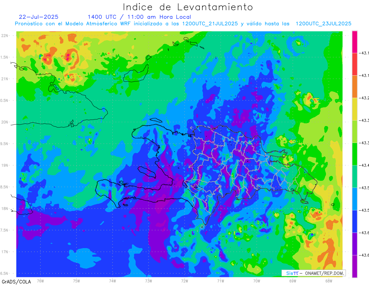369x285 pixels.
Task: Click the 'SisTT - ONAMET/REP.DOM.' credit box
Action: (314, 273)
